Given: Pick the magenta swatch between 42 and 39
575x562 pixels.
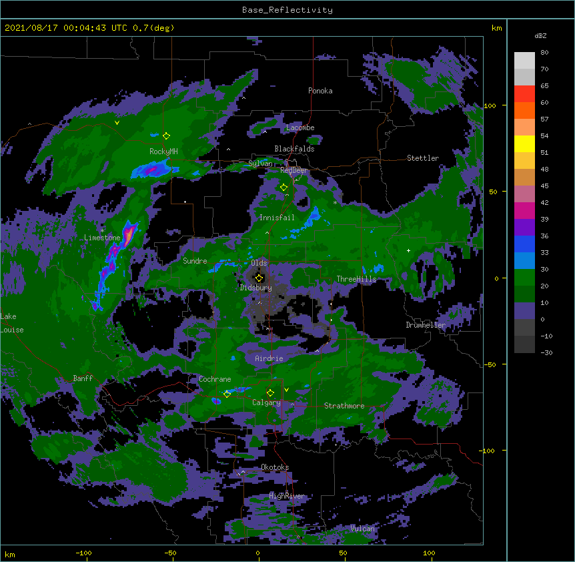Looking at the screenshot, I should click(x=524, y=210).
